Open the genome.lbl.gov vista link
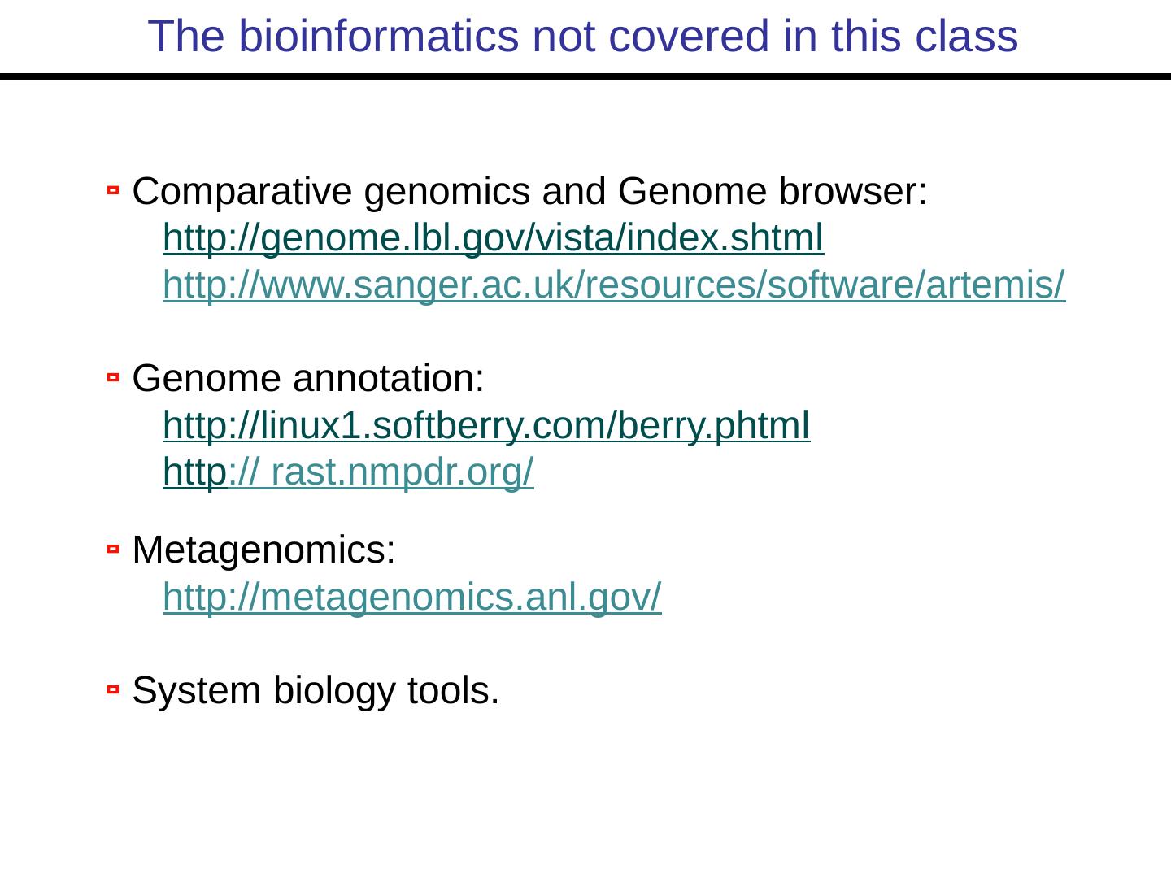Image resolution: width=1171 pixels, height=878 pixels. [493, 238]
